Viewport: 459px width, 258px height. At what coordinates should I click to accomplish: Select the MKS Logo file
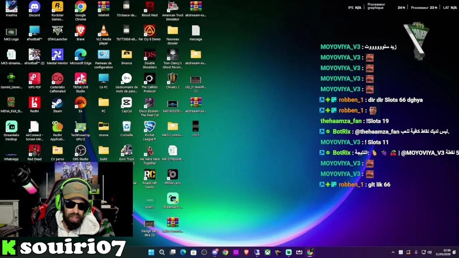pos(11,34)
